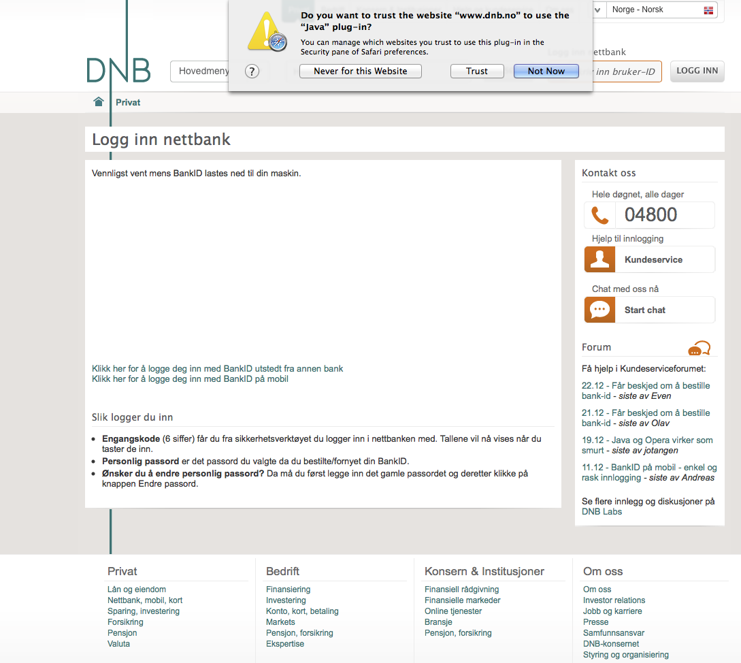Click the DNB logo
741x663 pixels.
tap(118, 71)
